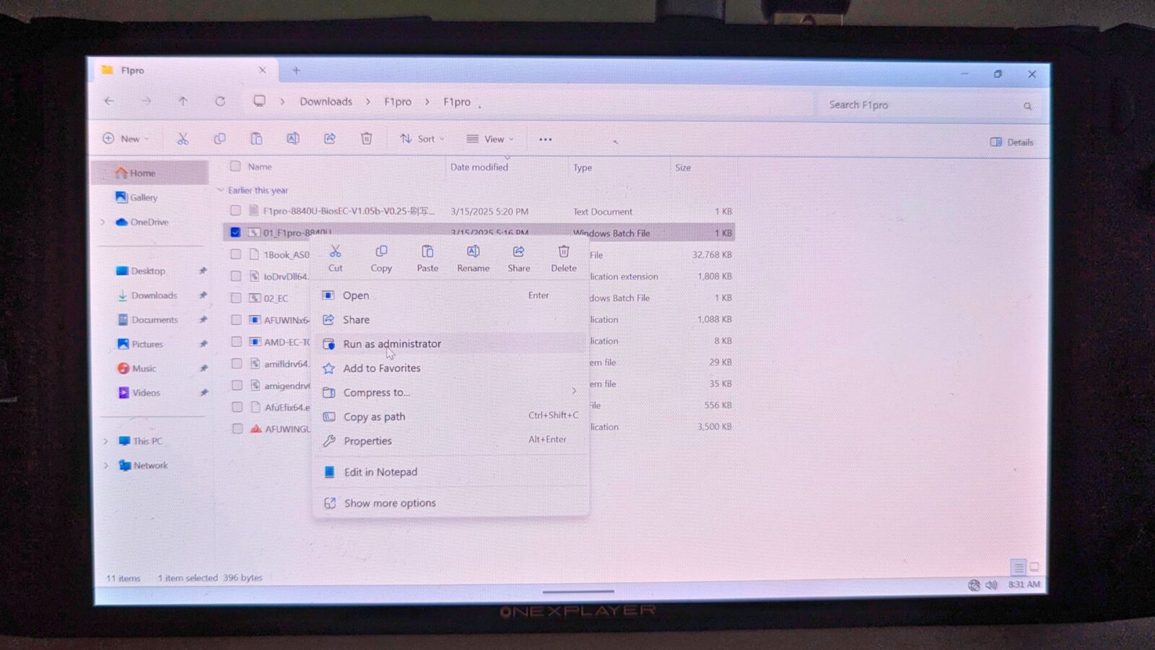The image size is (1155, 650).
Task: Open the Sort dropdown menu
Action: tap(421, 139)
